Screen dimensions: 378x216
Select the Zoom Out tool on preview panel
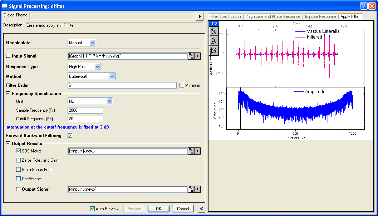(213, 41)
